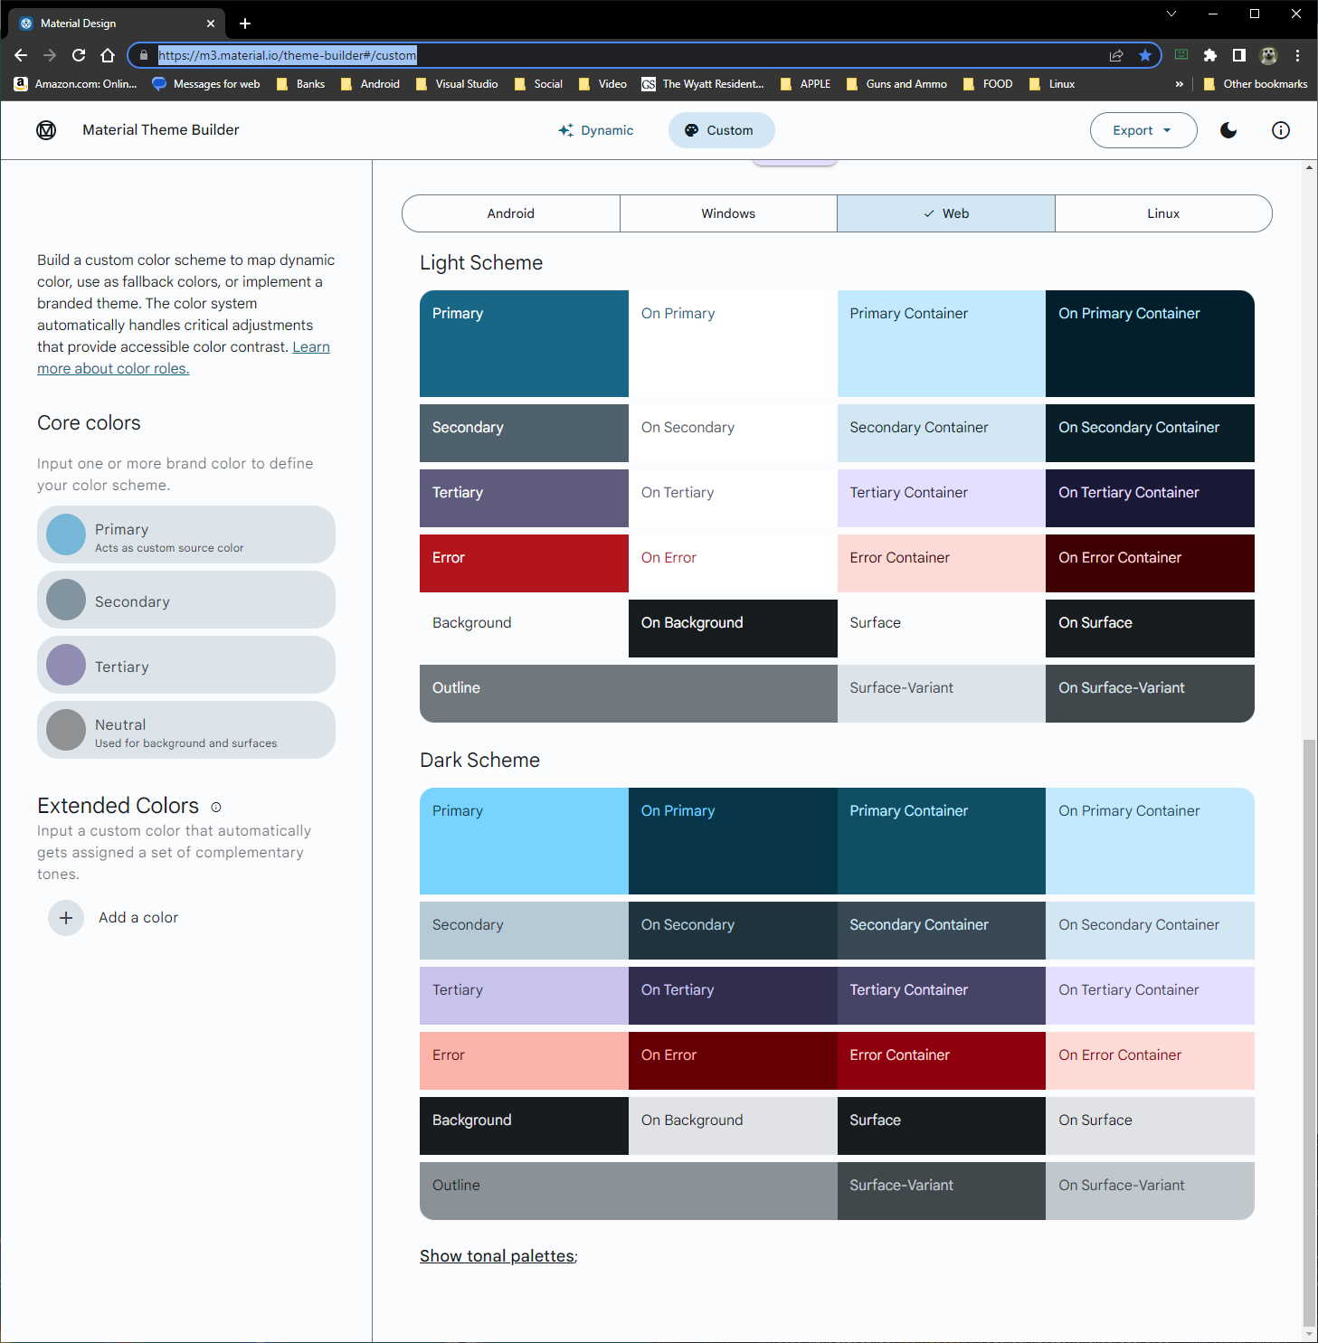Click the Dark Scheme Tertiary swatch
The height and width of the screenshot is (1343, 1318).
tap(524, 996)
